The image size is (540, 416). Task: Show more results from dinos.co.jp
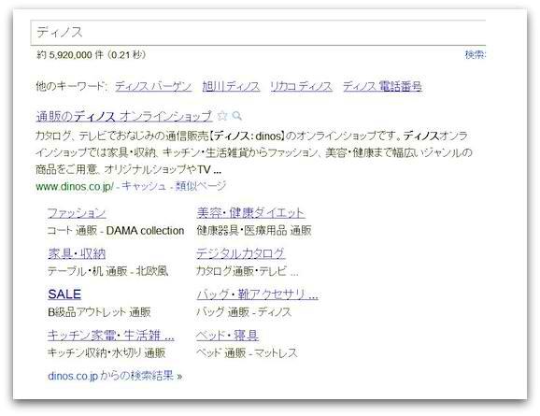115,376
